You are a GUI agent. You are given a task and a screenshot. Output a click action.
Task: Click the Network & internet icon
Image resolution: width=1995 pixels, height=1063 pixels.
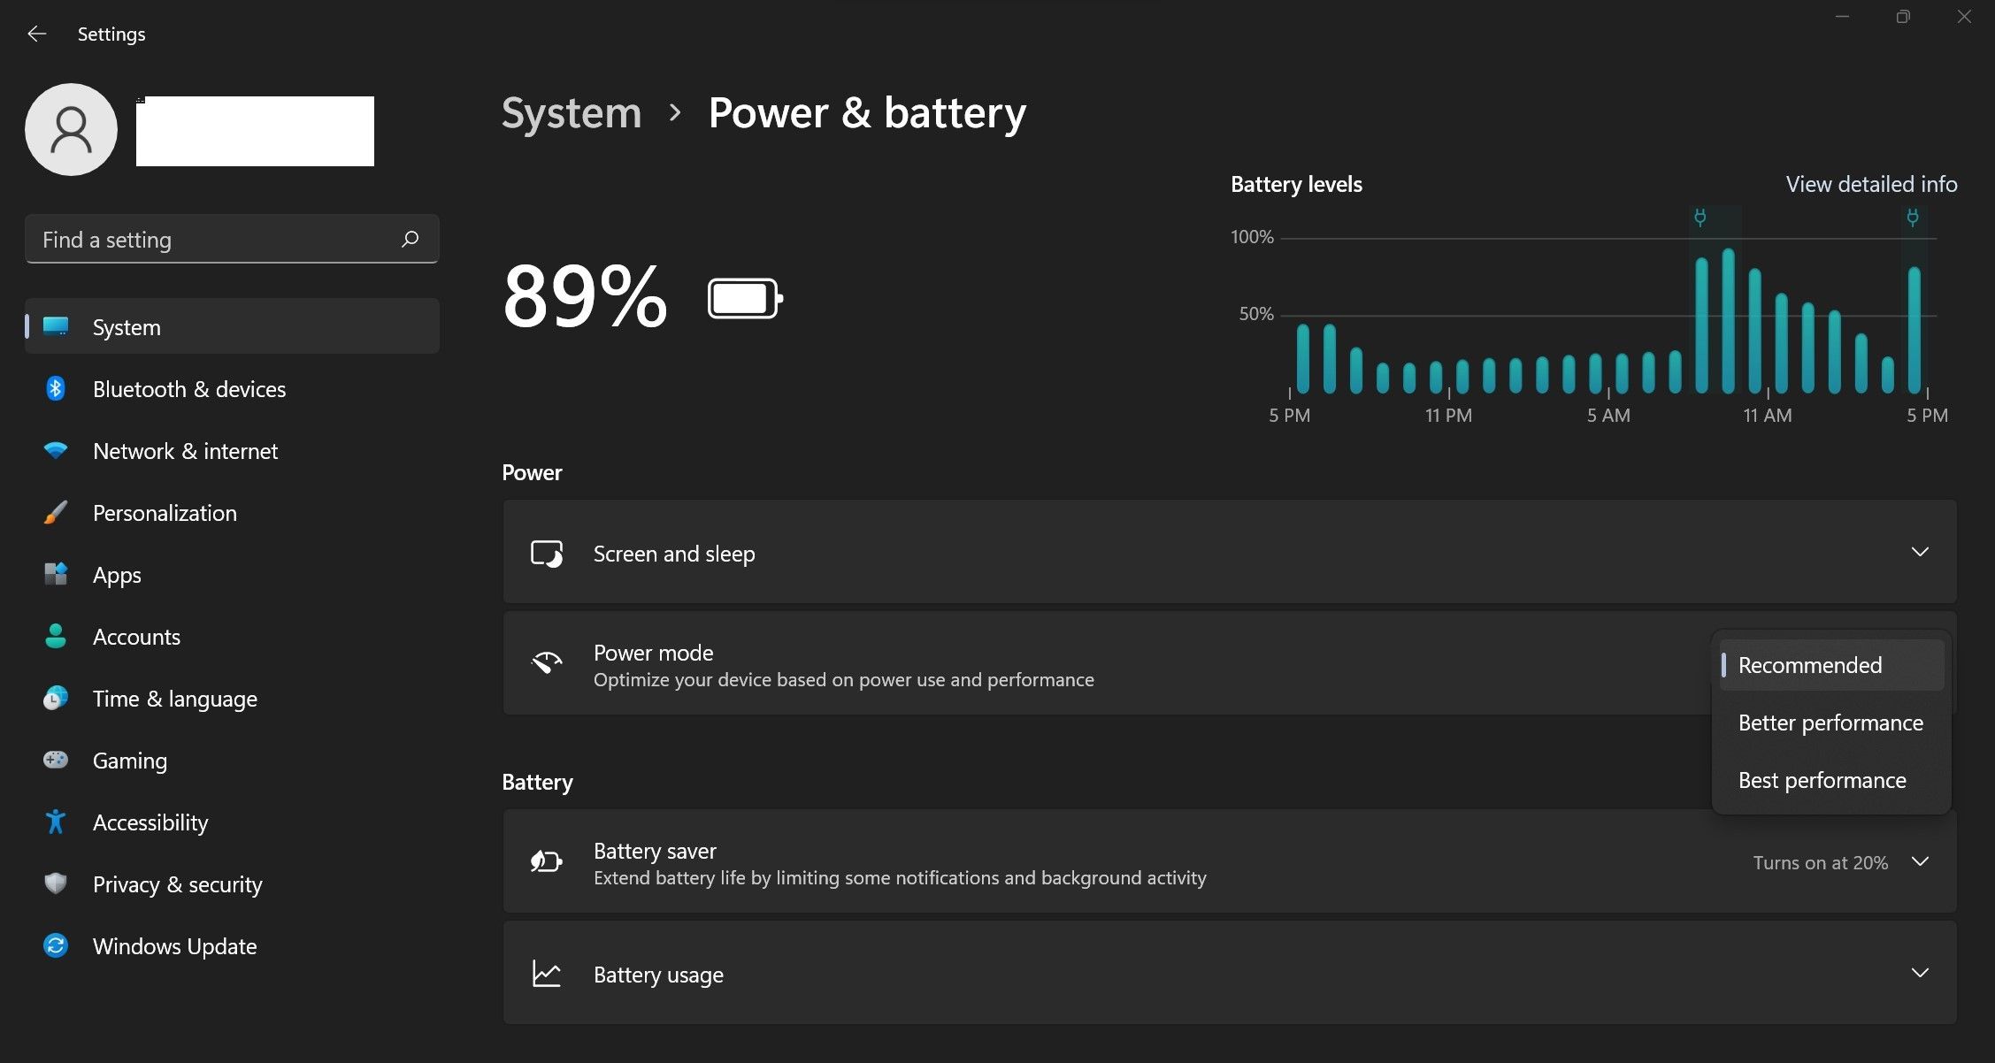[x=54, y=450]
